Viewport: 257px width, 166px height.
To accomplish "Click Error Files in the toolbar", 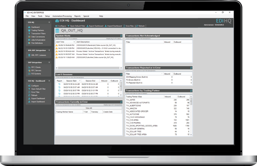I will pos(128,26).
